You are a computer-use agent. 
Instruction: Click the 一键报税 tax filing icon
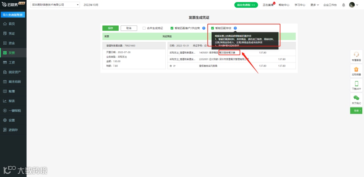(5, 110)
